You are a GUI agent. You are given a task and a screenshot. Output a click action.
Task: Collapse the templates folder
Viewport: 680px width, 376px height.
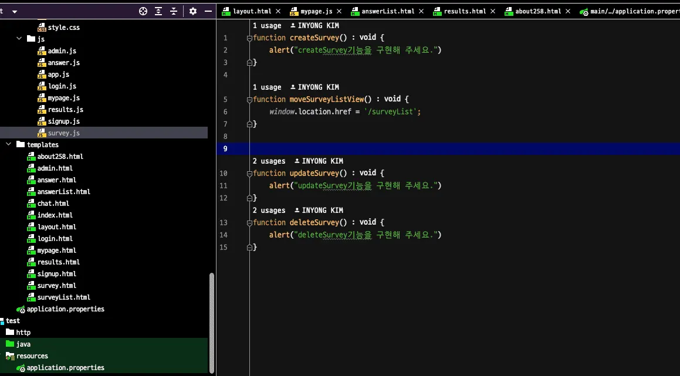coord(9,145)
